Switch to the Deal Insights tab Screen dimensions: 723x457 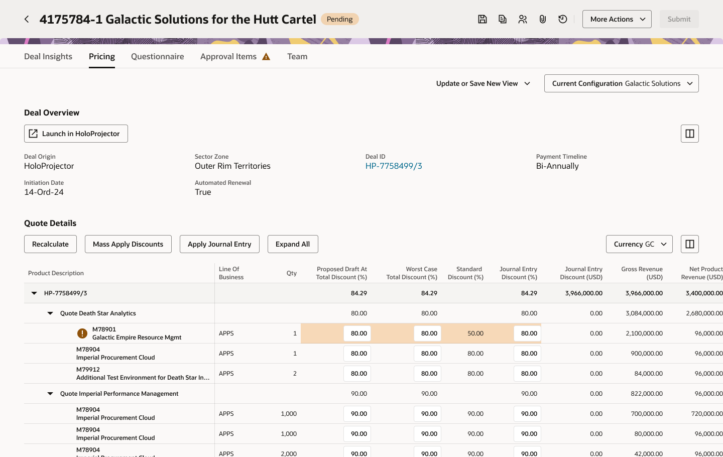48,56
